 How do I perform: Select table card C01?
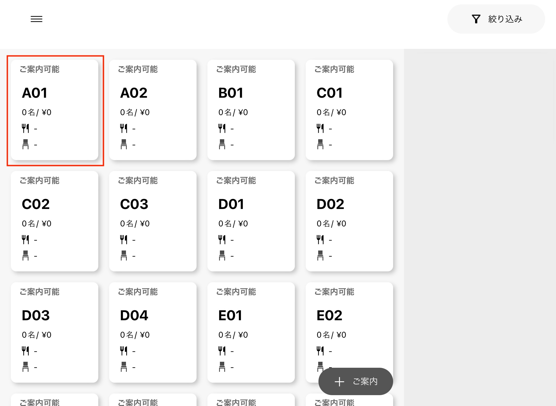click(349, 110)
